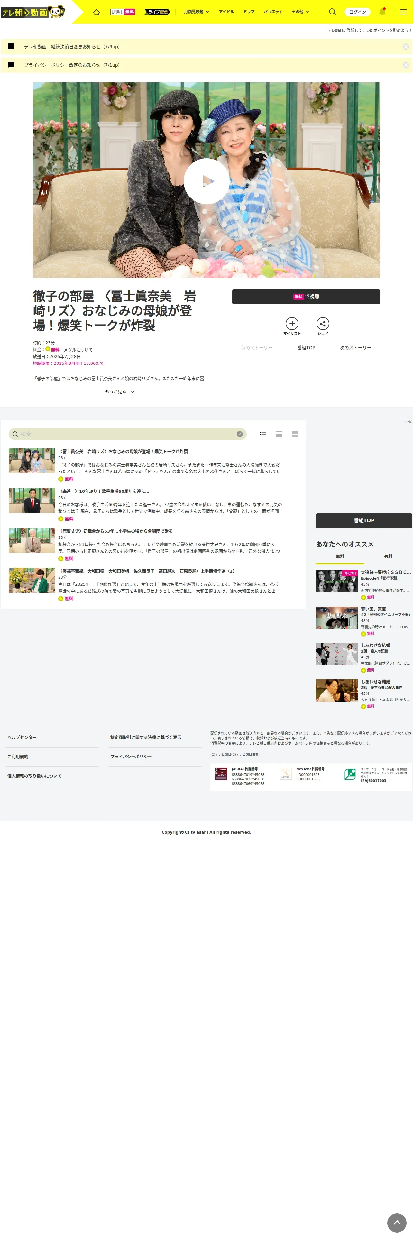
Task: Open 奪い愛、真夏 #2 recommendation thumbnail
Action: [x=336, y=618]
